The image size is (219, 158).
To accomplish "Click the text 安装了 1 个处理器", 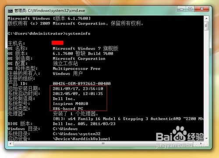I will 75,113.
